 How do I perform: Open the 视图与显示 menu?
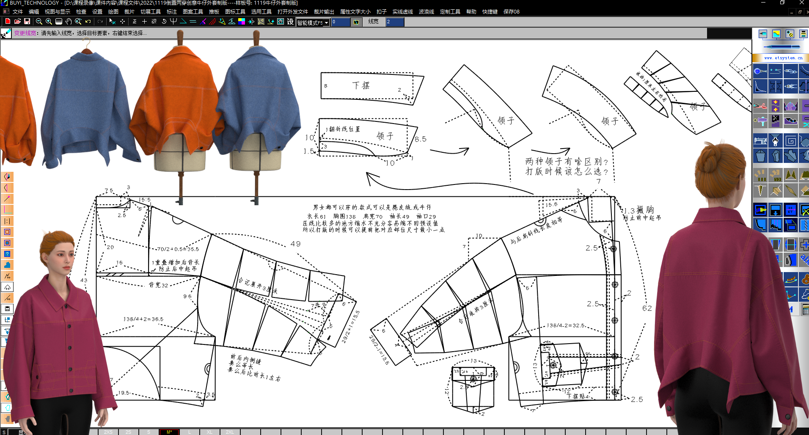(x=58, y=12)
